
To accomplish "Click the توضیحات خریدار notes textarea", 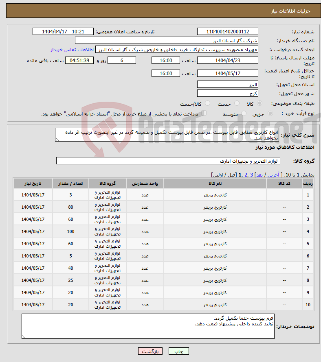I will coord(148,326).
